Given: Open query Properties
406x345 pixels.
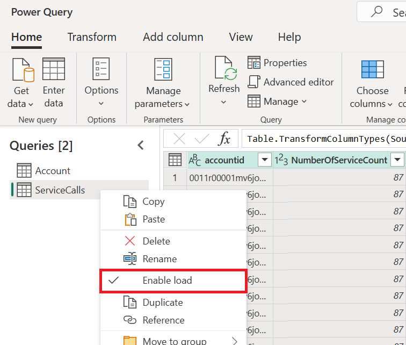Looking at the screenshot, I should click(277, 63).
